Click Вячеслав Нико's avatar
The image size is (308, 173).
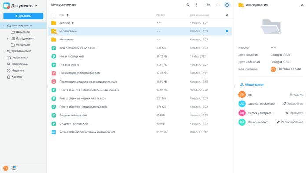coord(242,122)
